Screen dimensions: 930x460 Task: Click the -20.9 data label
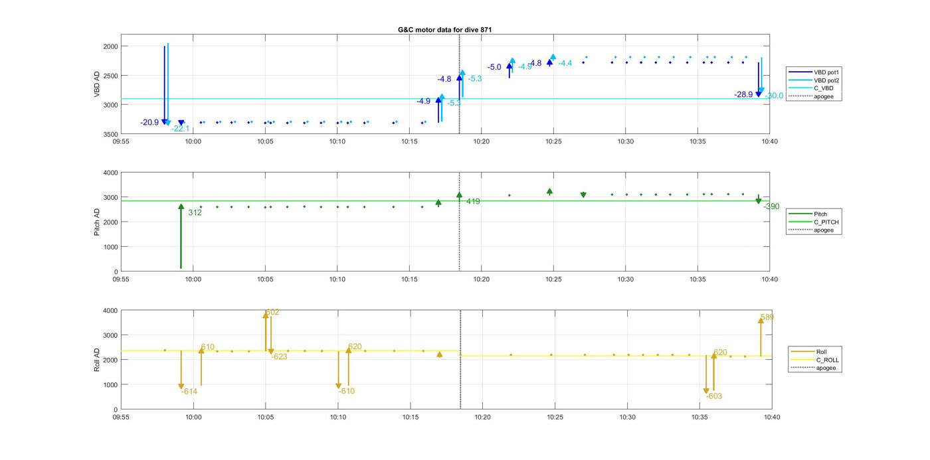[149, 122]
